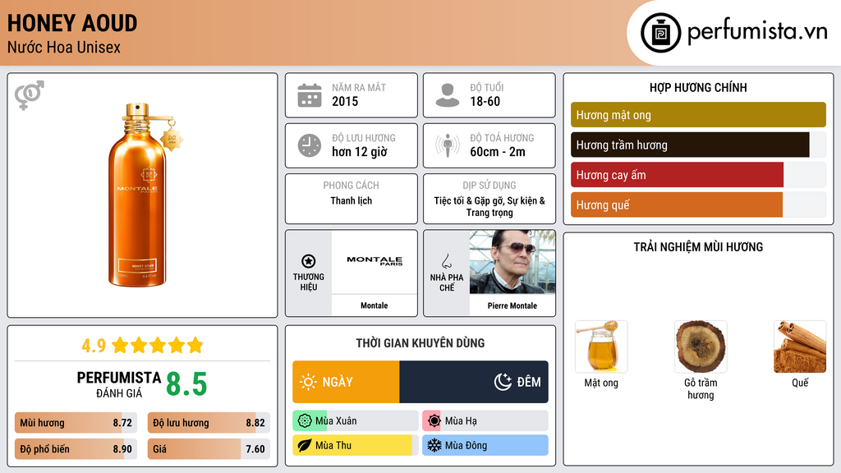841x473 pixels.
Task: Open the Montale Paris brand logo
Action: pos(375,260)
